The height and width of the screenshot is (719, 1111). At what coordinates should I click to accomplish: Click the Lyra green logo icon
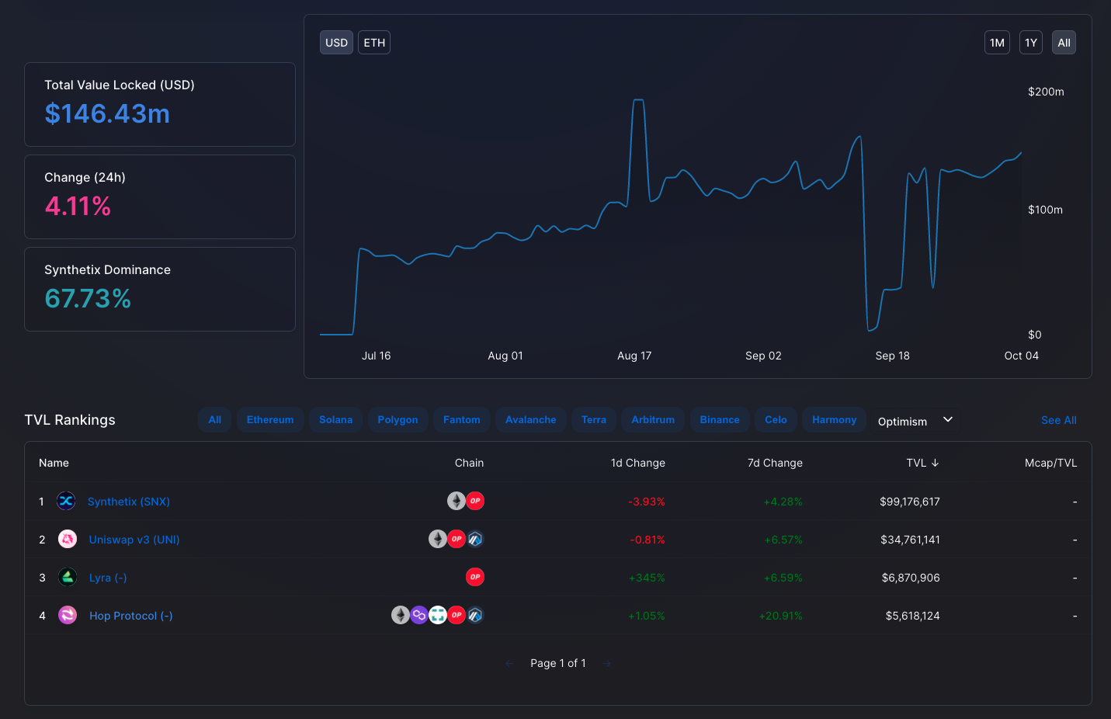coord(68,577)
